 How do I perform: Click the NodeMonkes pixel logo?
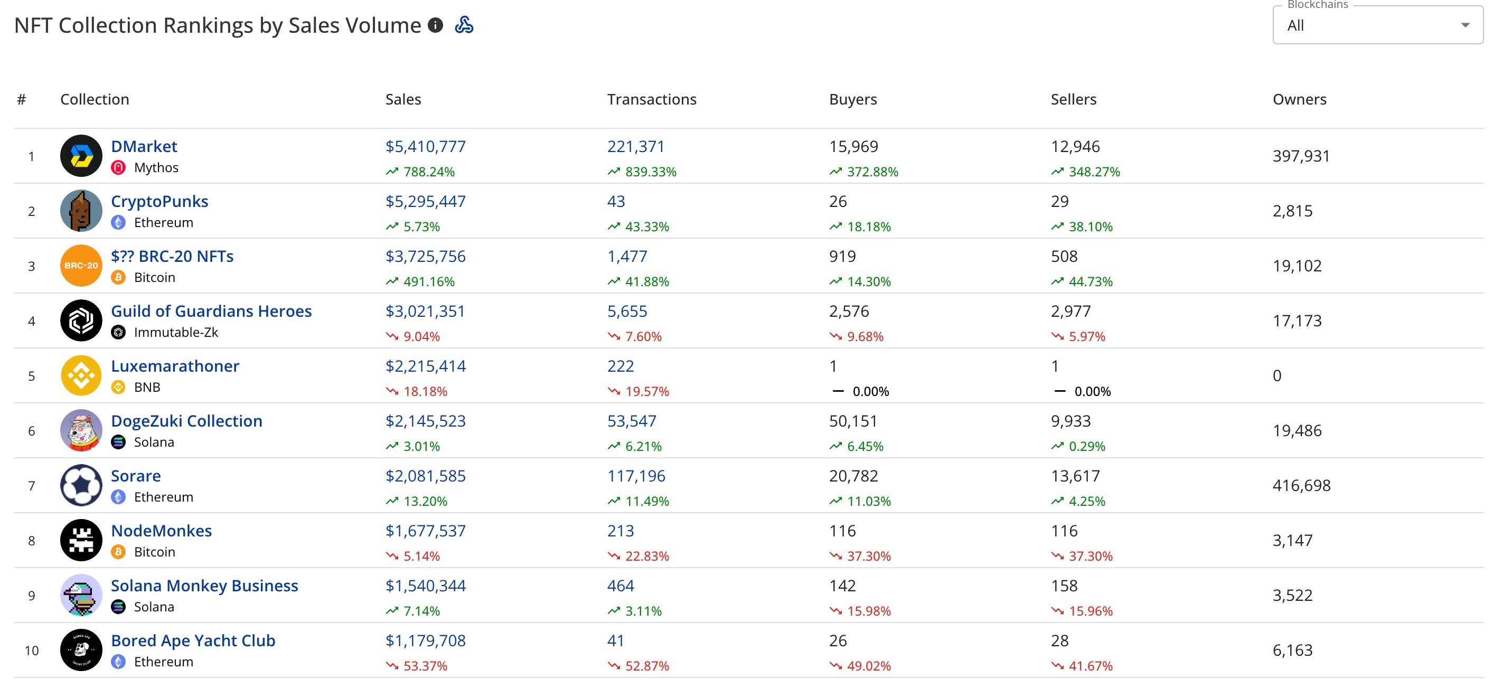point(81,540)
